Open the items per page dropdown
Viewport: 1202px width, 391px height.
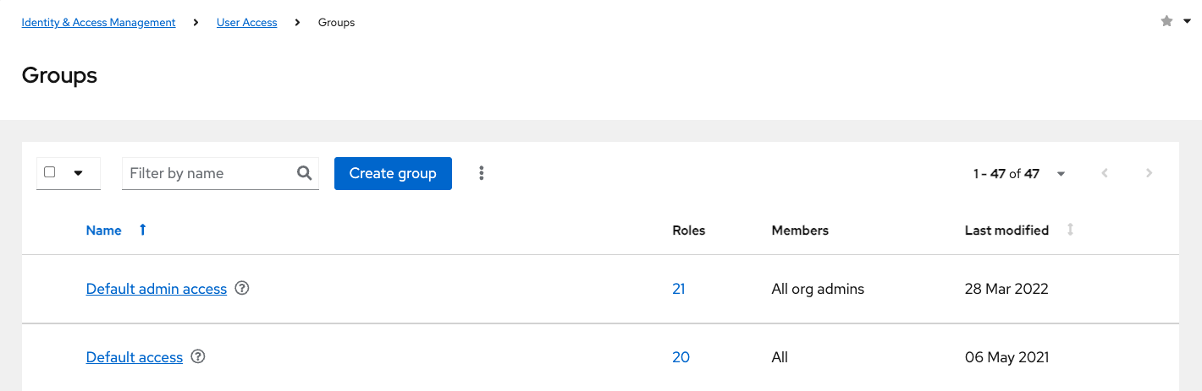1061,174
